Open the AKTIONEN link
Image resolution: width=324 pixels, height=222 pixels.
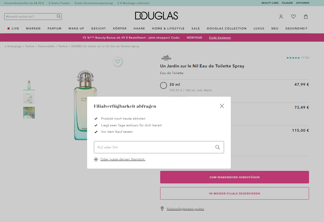(x=303, y=3)
